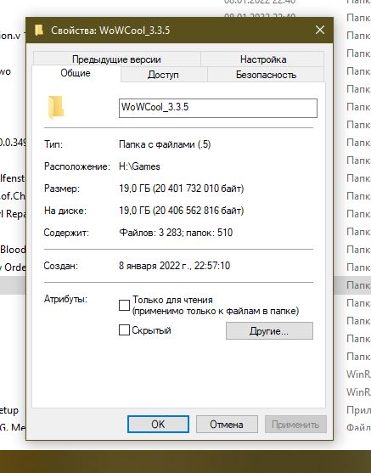Screen dimensions: 371x473
Task: Enable the "Только для чтения" checkbox
Action: pos(124,305)
